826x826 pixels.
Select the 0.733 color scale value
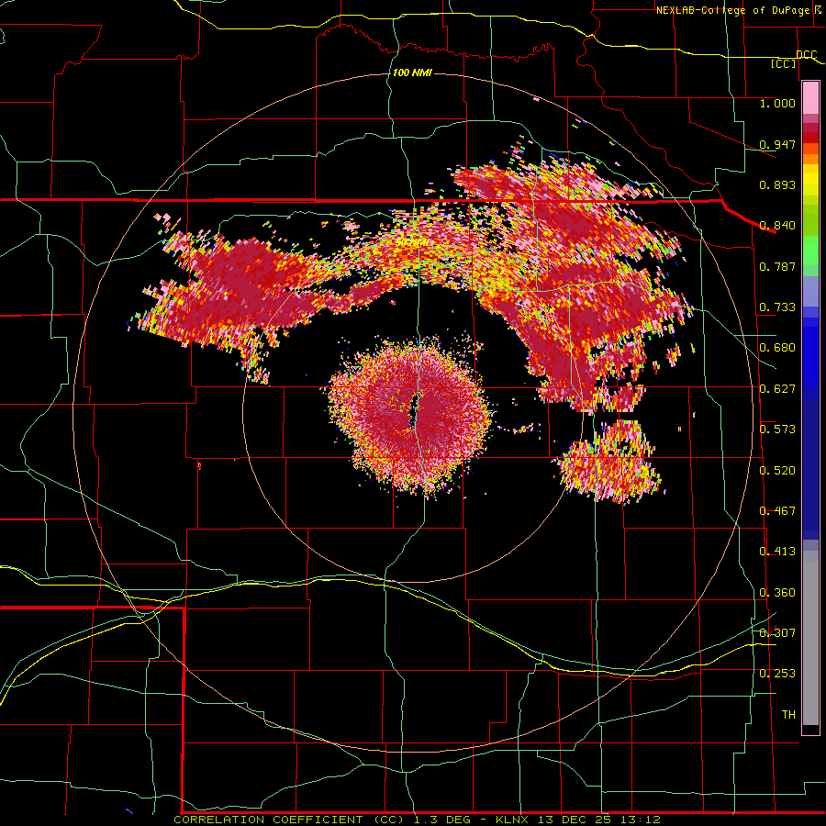point(777,307)
